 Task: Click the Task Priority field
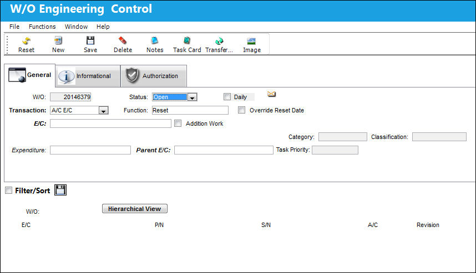pos(335,150)
